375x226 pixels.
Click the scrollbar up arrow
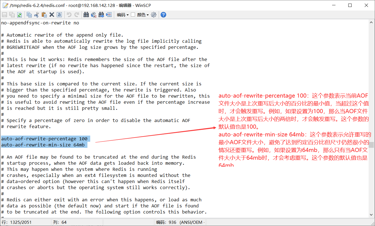click(x=372, y=22)
